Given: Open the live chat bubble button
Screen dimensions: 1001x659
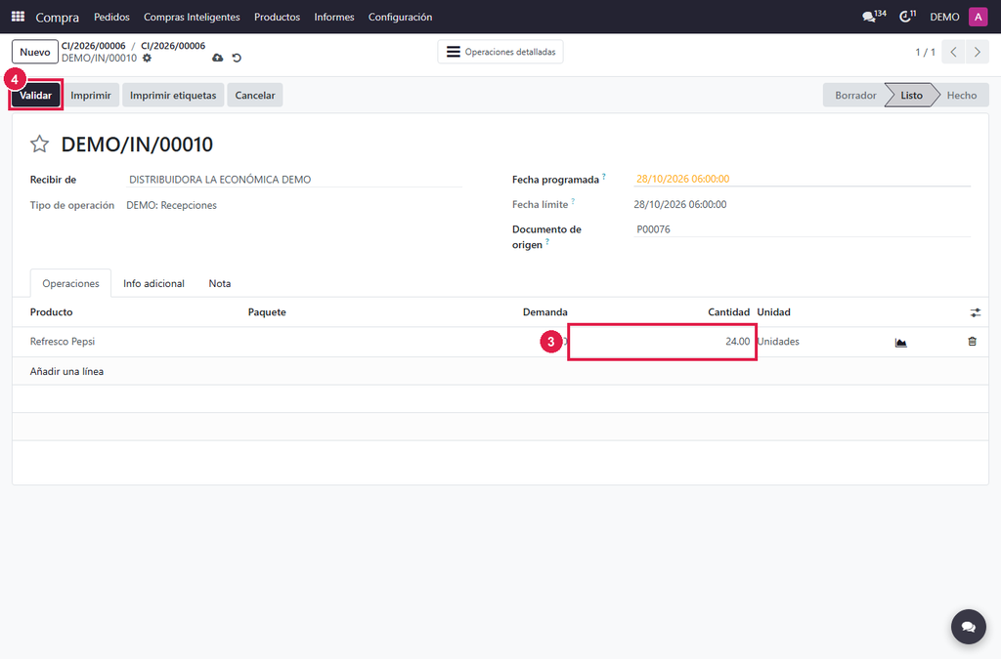Looking at the screenshot, I should point(969,627).
